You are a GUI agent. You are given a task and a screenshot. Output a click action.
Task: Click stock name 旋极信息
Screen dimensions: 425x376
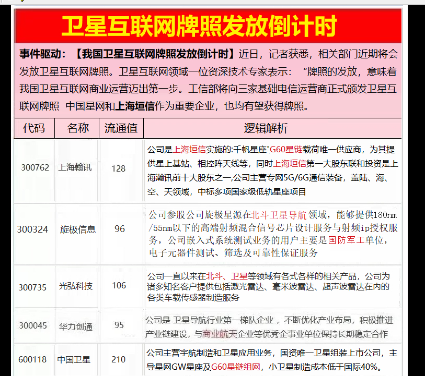point(78,229)
